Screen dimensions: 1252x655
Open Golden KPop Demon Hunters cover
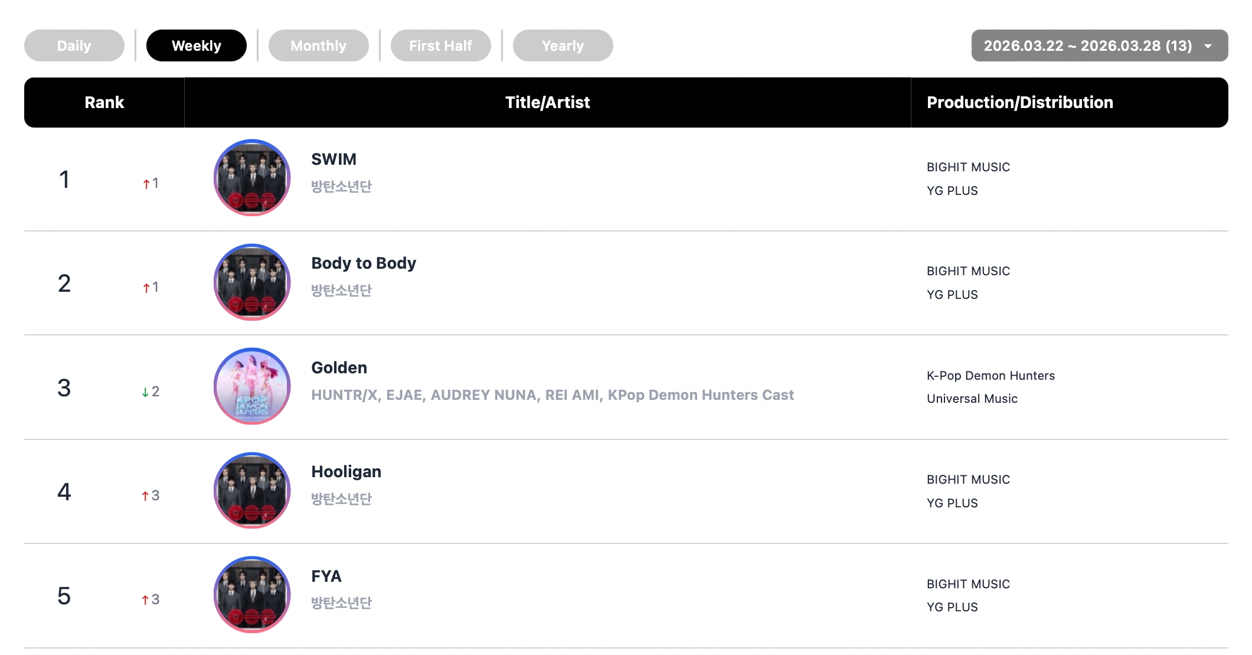coord(252,386)
